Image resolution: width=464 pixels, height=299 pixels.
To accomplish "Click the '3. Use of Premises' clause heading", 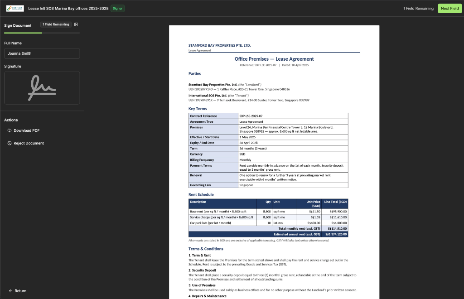I will (x=202, y=285).
